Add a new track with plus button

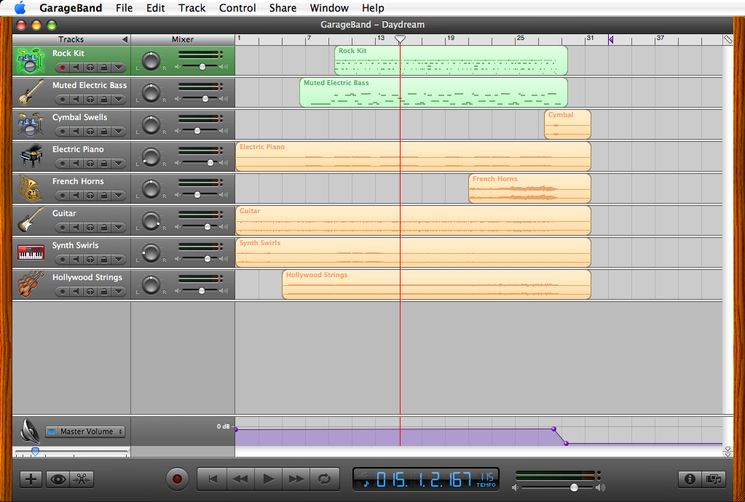(x=31, y=479)
